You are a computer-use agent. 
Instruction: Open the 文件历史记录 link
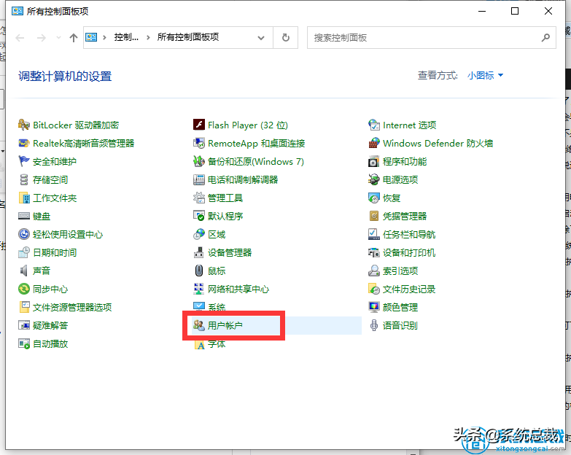408,289
